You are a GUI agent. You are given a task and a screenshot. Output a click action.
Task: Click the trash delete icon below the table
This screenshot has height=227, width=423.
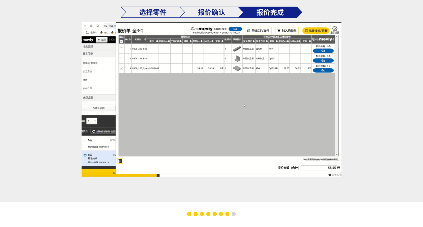[x=120, y=161]
